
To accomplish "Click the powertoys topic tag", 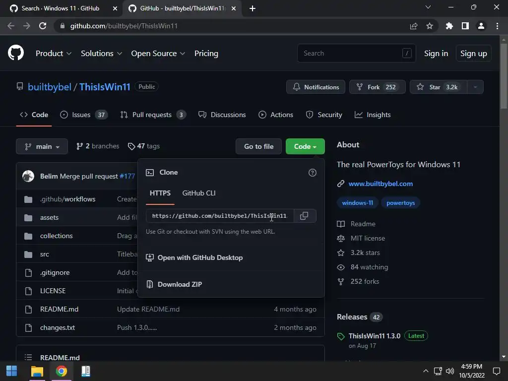I will click(x=401, y=203).
